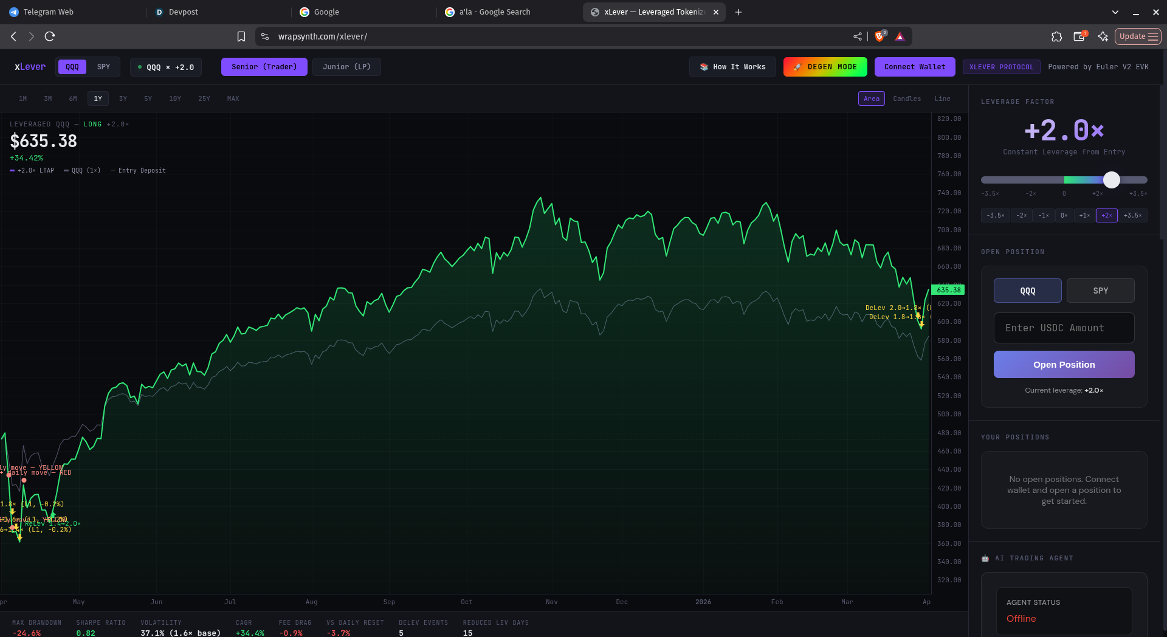Choose the +2× leverage preset
The width and height of the screenshot is (1167, 637).
(1107, 215)
